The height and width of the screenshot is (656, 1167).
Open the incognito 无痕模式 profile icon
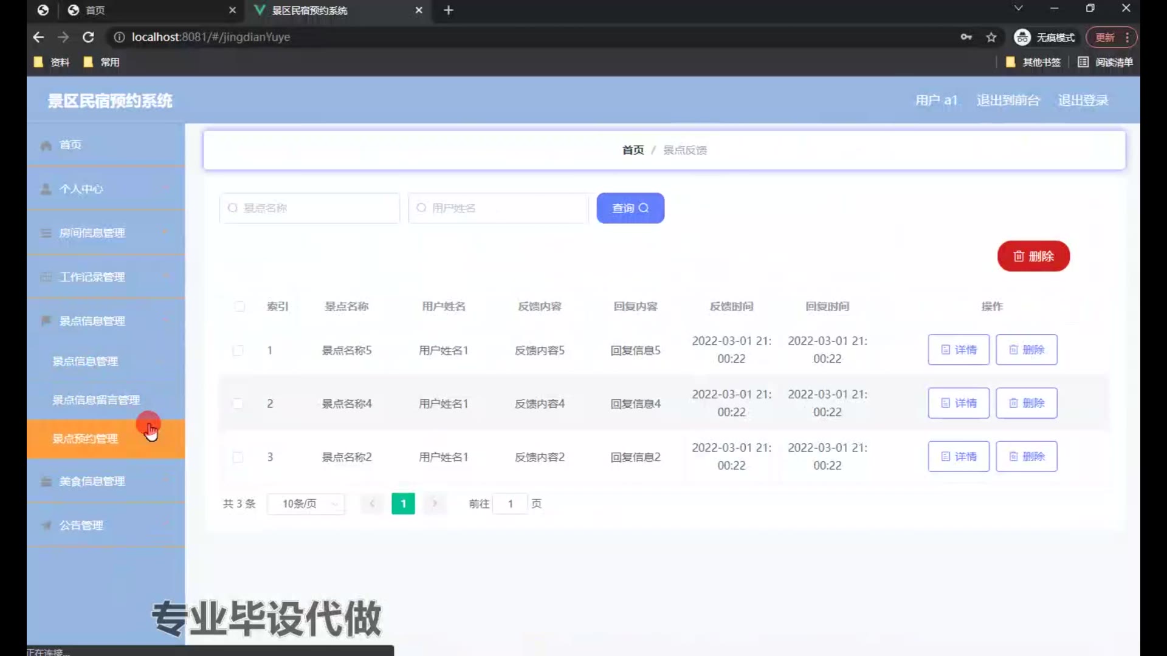point(1022,37)
